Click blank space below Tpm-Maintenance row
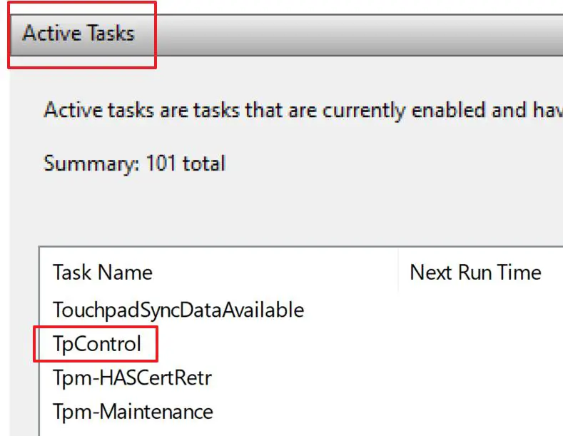The width and height of the screenshot is (563, 436). (x=214, y=430)
